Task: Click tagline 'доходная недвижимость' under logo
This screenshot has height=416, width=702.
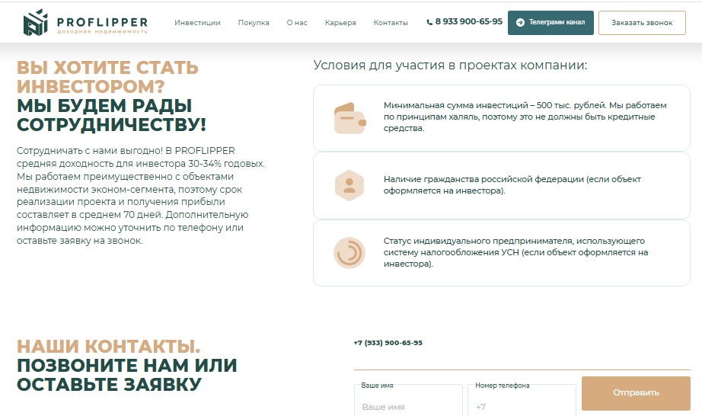Action: click(102, 31)
